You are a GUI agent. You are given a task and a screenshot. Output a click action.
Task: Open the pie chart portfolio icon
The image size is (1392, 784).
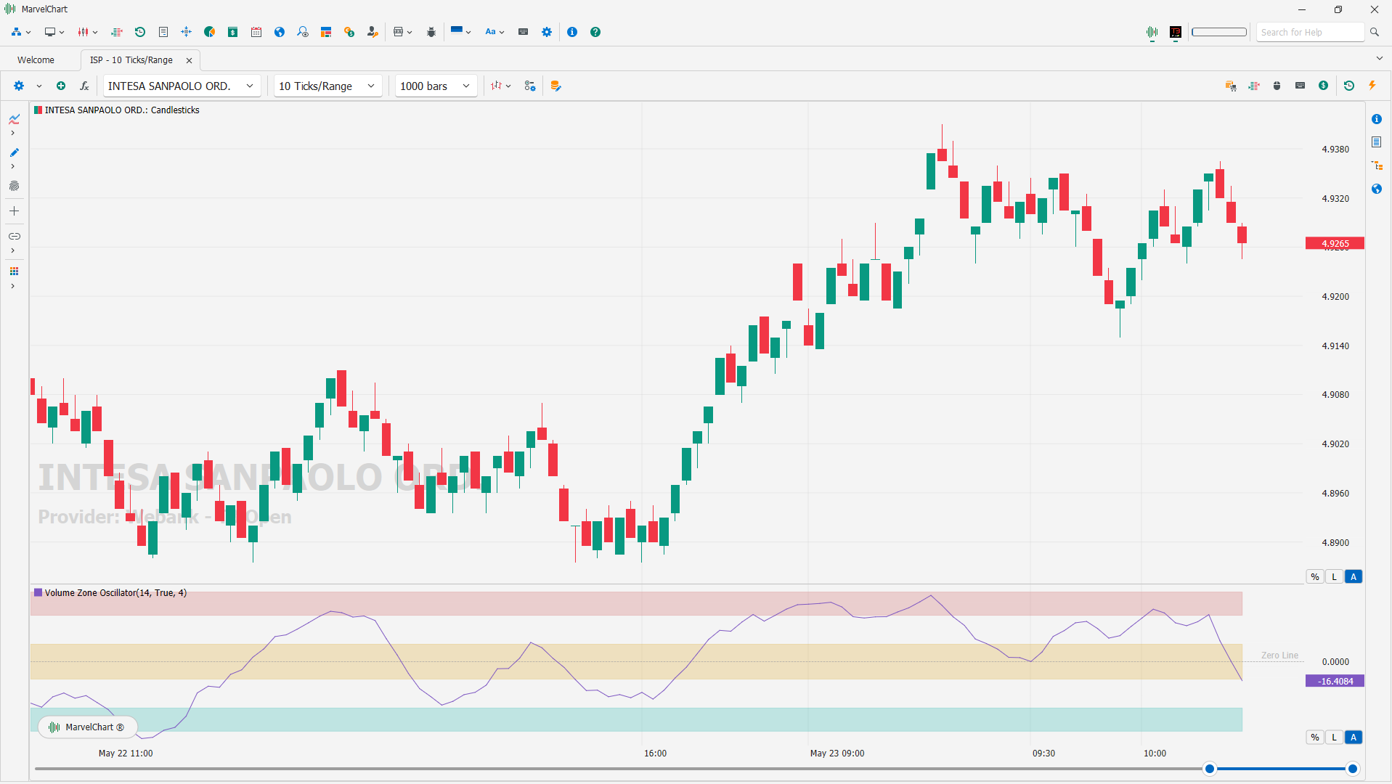coord(210,32)
